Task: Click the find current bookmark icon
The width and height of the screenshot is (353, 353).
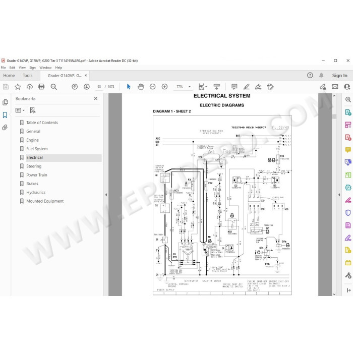Action: 33,110
